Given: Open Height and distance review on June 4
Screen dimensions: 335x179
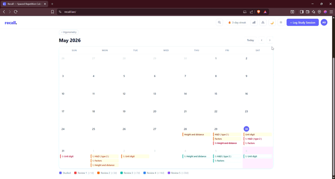Looking at the screenshot, I should pos(197,157).
